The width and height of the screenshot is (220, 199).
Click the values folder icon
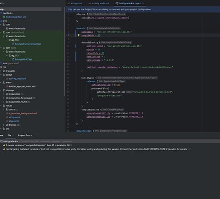pos(4,106)
